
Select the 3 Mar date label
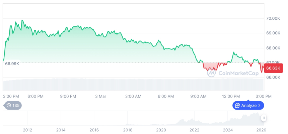click(x=100, y=96)
